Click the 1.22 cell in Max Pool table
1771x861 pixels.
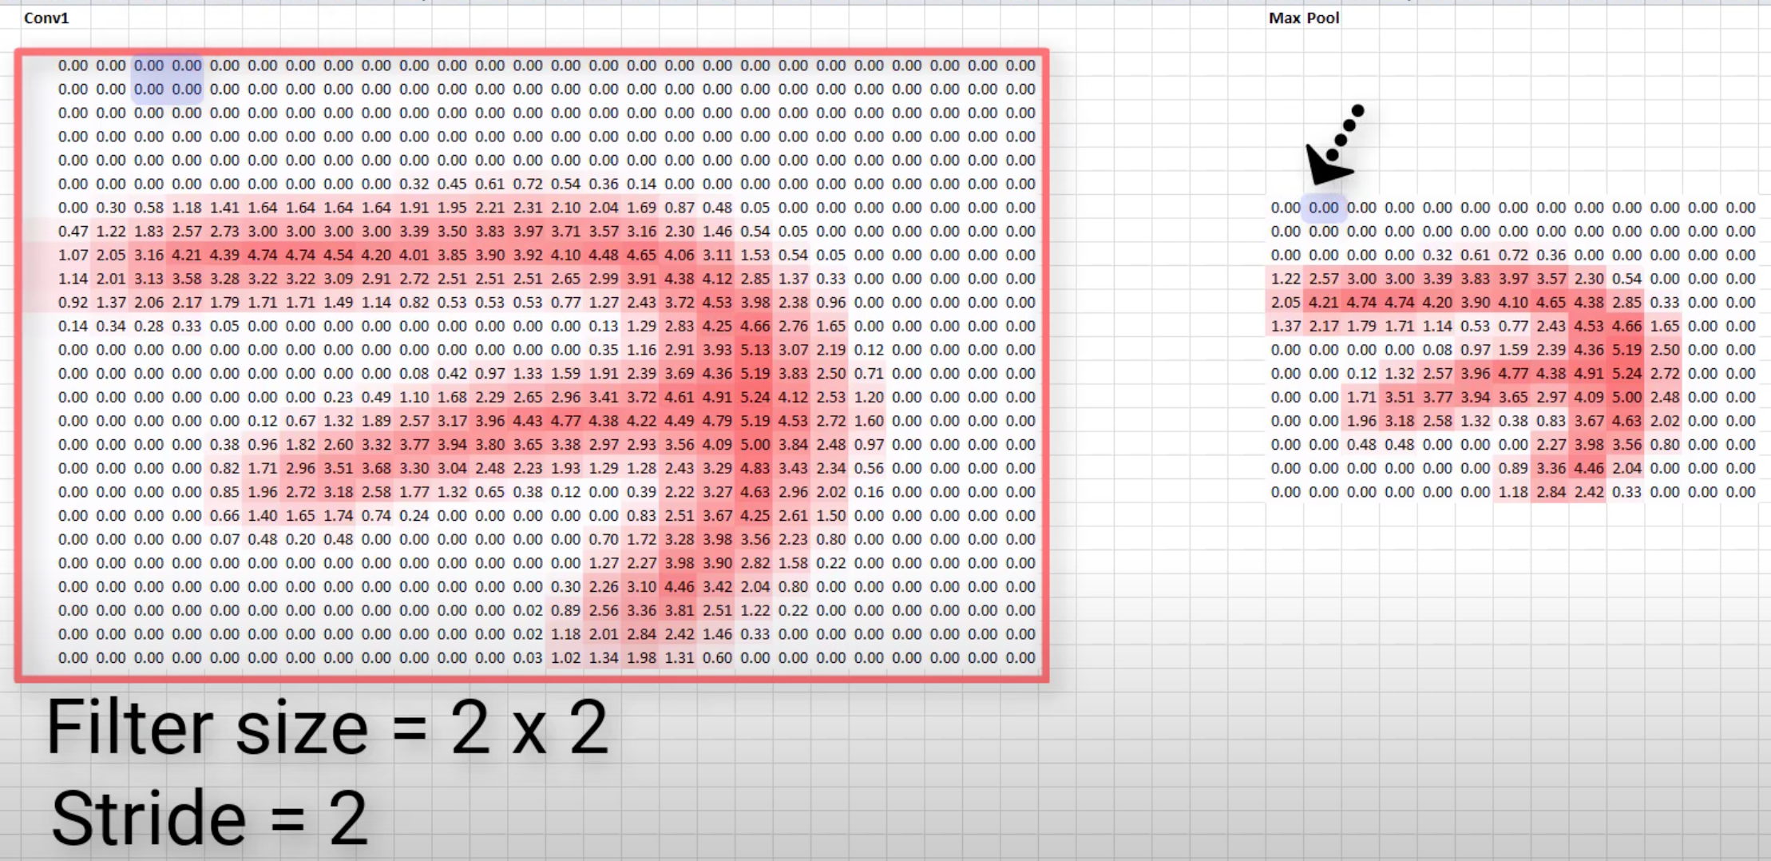[x=1286, y=279]
